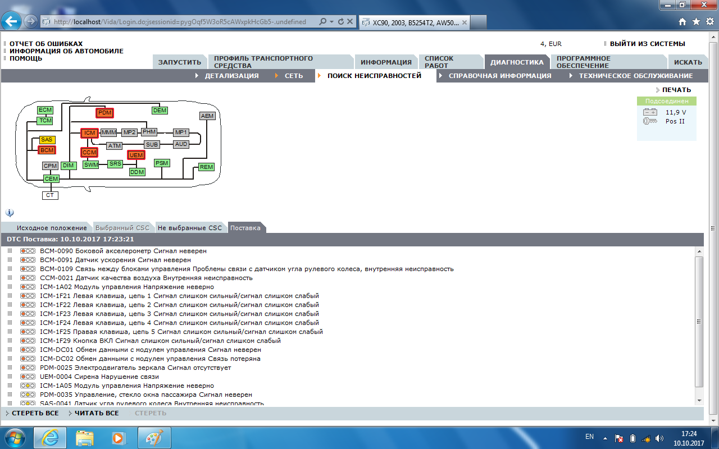Expand the BCM-0090 fault code row
The width and height of the screenshot is (719, 449).
click(10, 251)
